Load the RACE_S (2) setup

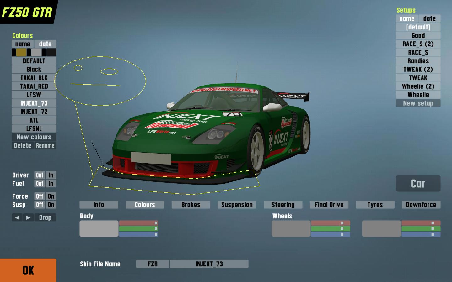pos(418,44)
